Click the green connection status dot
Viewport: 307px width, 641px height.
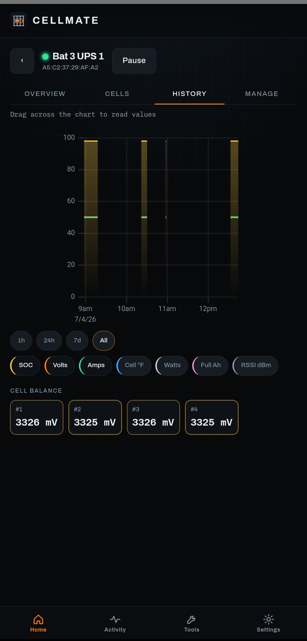click(45, 56)
